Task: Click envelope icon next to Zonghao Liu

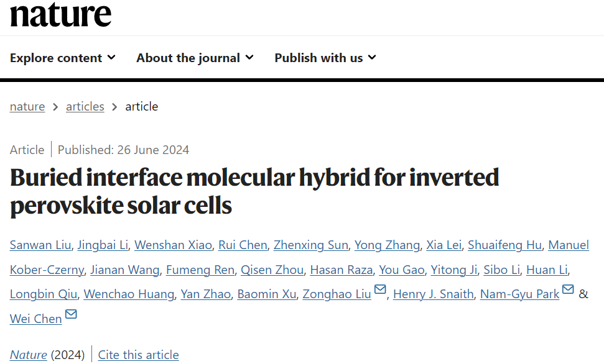Action: 380,290
